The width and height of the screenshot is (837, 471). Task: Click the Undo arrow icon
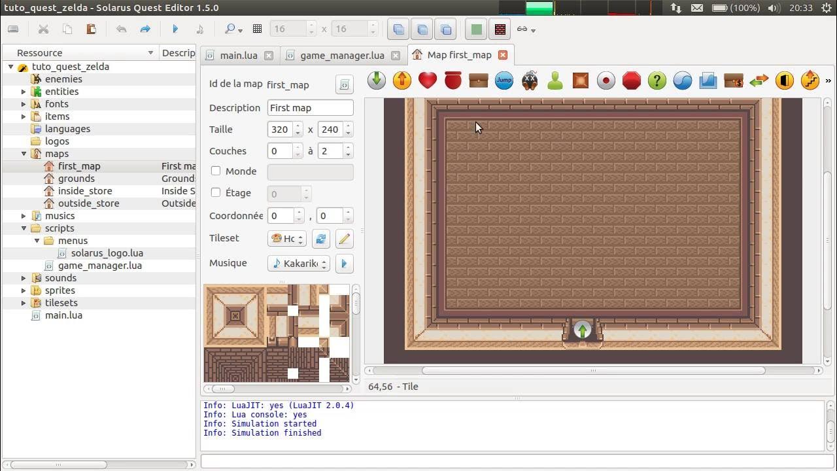coord(121,29)
